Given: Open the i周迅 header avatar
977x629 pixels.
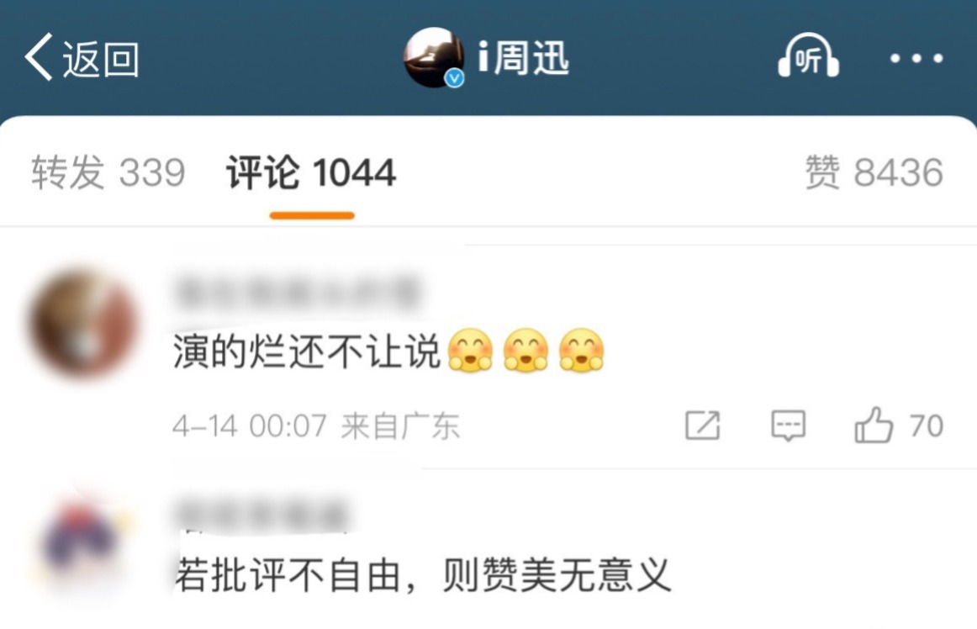Looking at the screenshot, I should 434,57.
